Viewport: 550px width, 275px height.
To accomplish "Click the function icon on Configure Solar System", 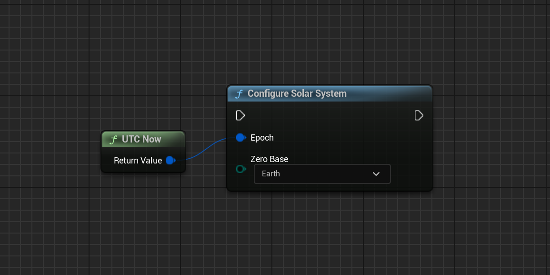I will coord(239,94).
